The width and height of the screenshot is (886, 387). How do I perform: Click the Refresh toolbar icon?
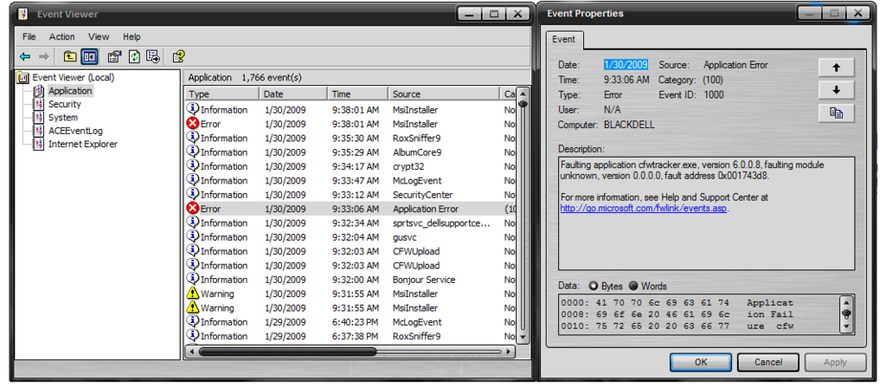click(134, 57)
